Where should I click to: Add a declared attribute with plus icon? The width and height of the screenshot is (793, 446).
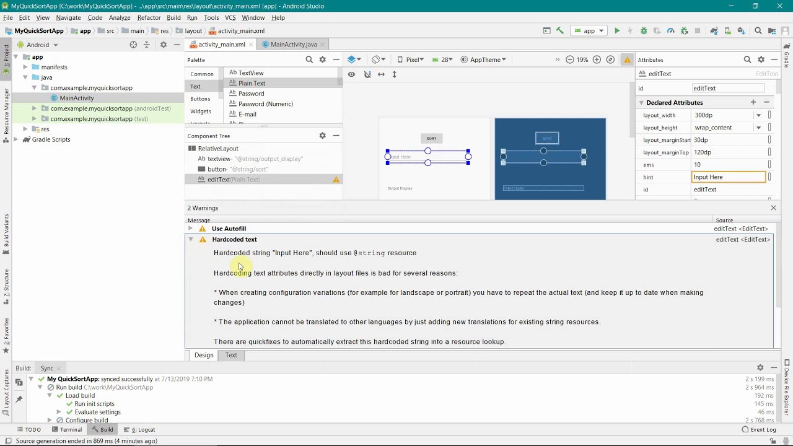pyautogui.click(x=753, y=102)
